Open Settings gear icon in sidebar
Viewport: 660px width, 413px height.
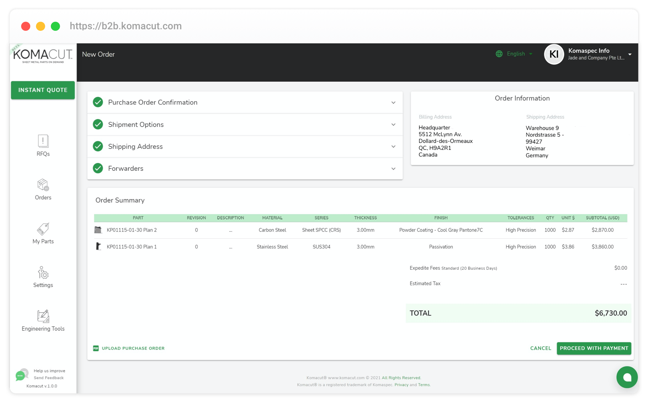[43, 273]
